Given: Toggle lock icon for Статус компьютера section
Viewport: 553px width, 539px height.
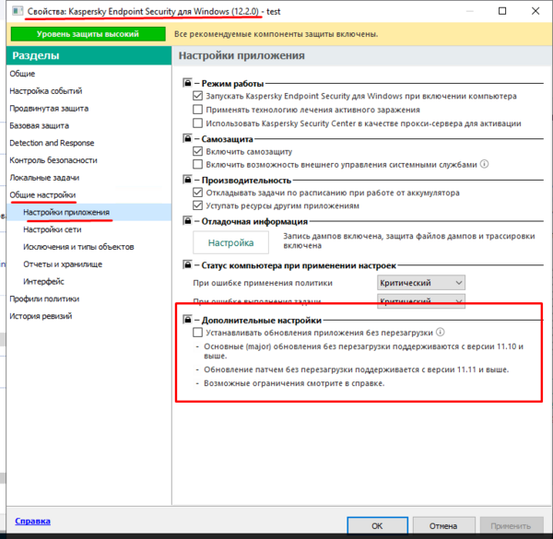Looking at the screenshot, I should coord(187,265).
